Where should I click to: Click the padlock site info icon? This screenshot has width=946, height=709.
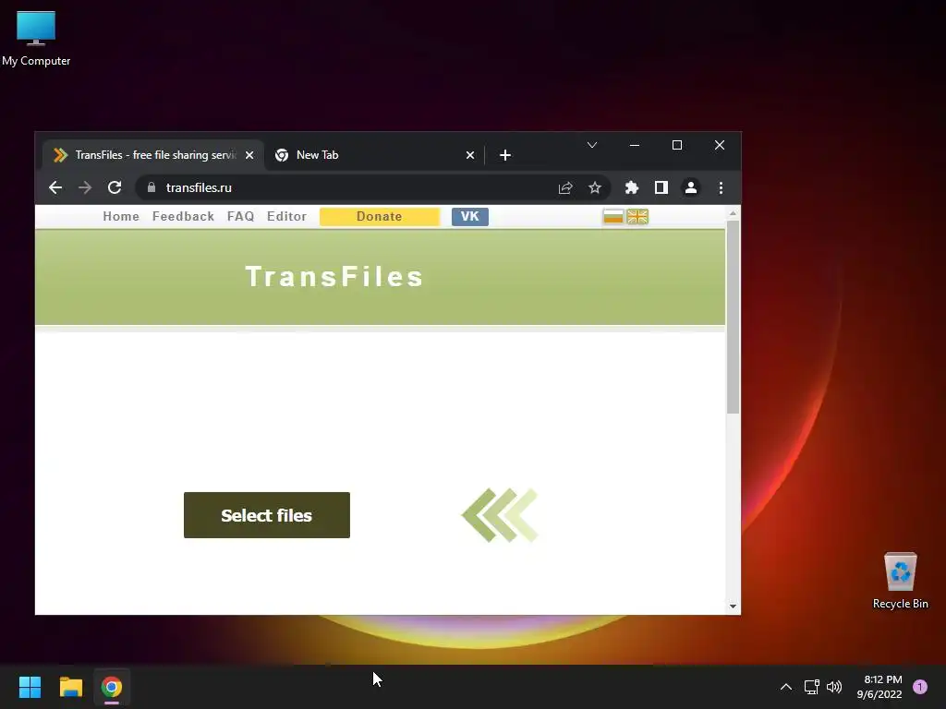tap(152, 187)
